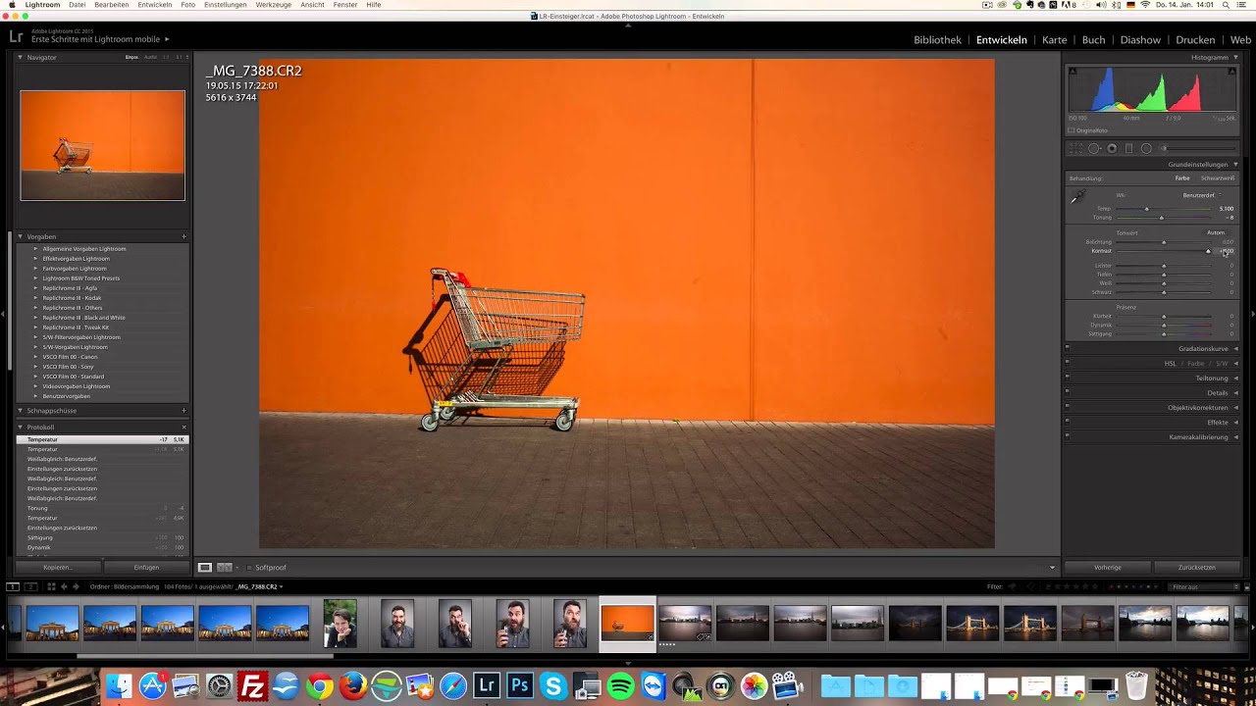Open the Diashow module
Viewport: 1256px width, 706px height.
click(1140, 40)
